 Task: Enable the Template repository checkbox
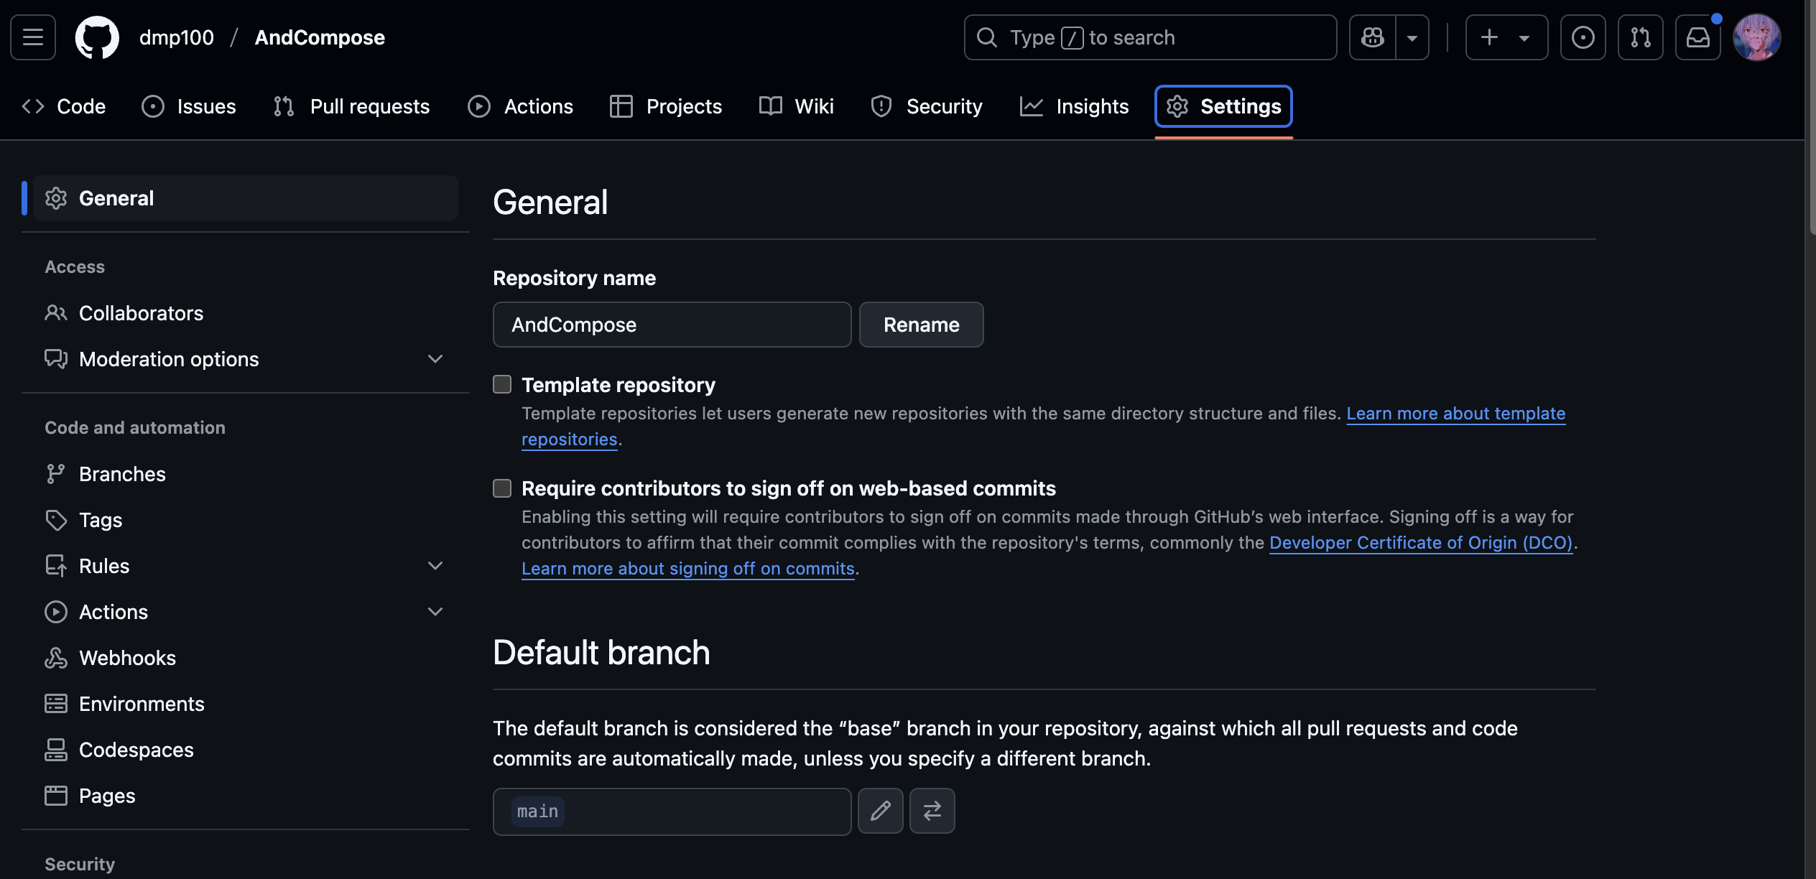[x=502, y=385]
